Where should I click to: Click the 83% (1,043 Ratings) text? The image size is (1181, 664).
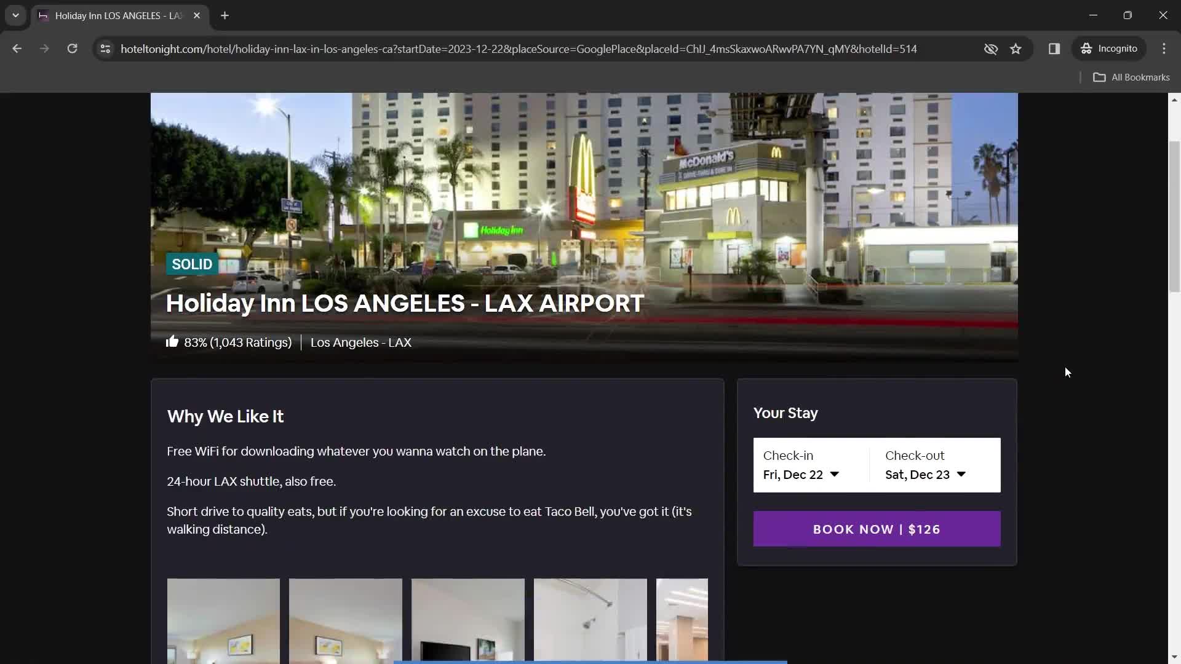click(x=237, y=342)
